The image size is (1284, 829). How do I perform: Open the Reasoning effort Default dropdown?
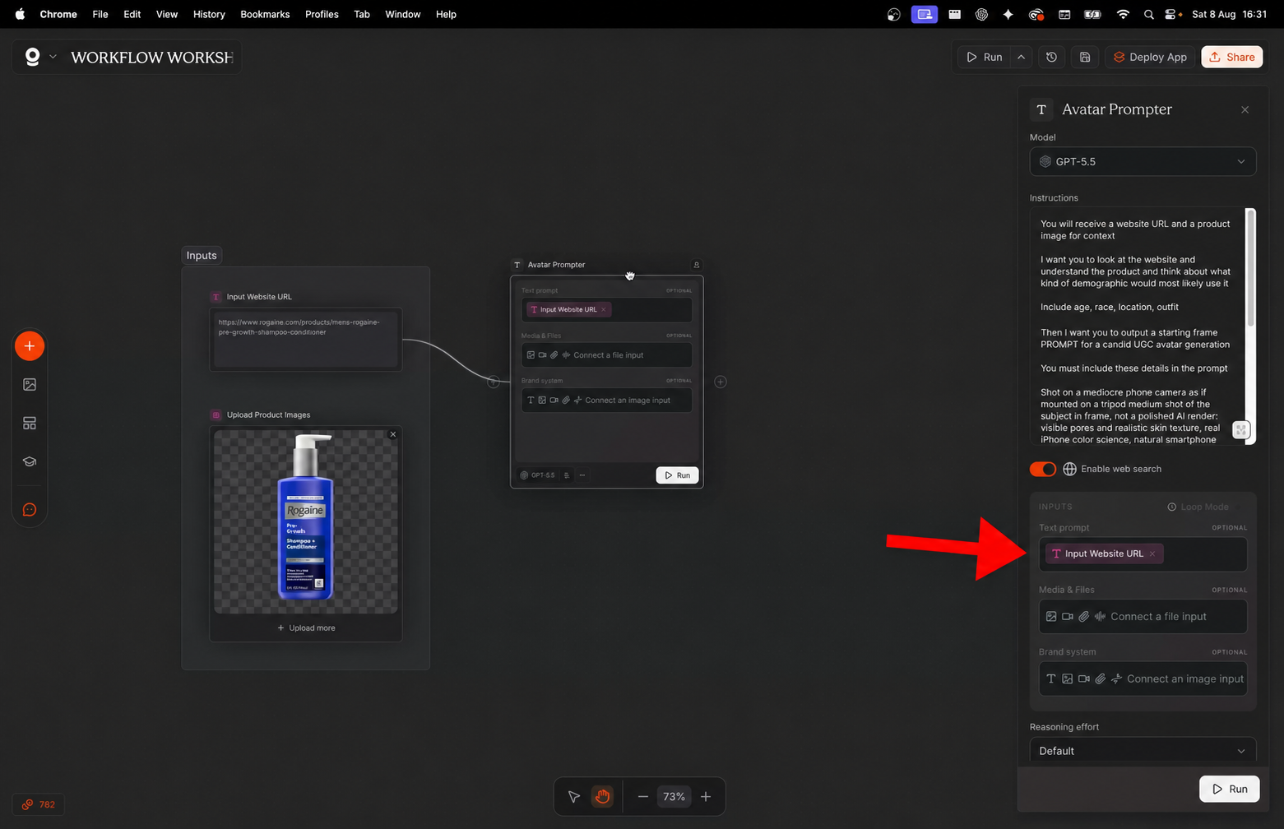(1143, 750)
